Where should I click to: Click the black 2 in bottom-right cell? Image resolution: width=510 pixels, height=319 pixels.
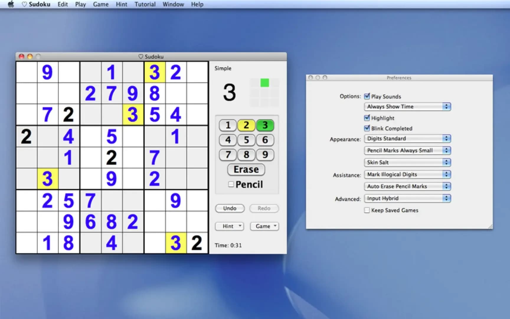(197, 243)
